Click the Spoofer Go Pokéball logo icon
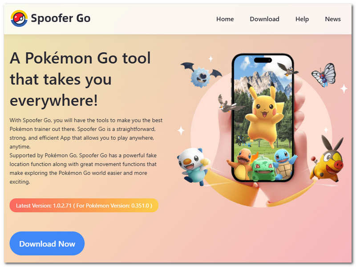 [19, 18]
